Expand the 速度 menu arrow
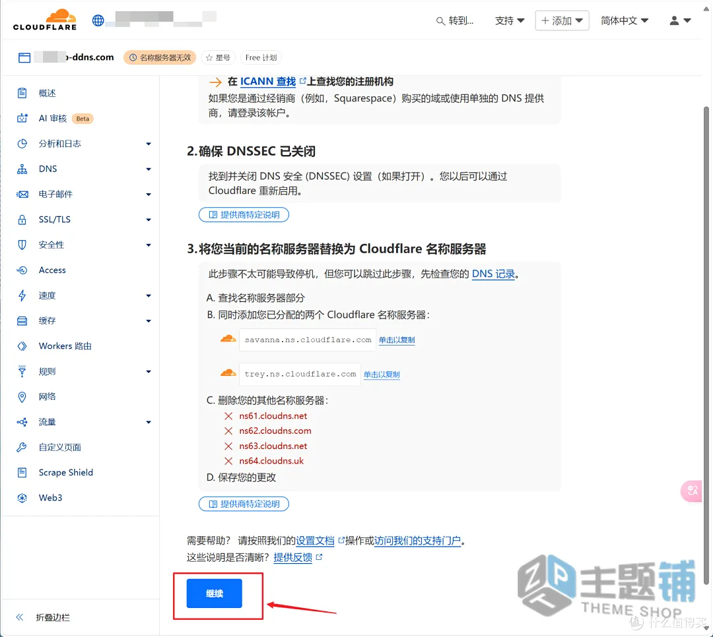Viewport: 713px width, 637px height. (149, 296)
